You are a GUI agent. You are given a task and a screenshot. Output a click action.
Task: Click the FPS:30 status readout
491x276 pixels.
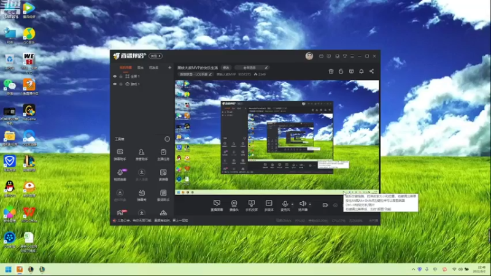pyautogui.click(x=300, y=221)
